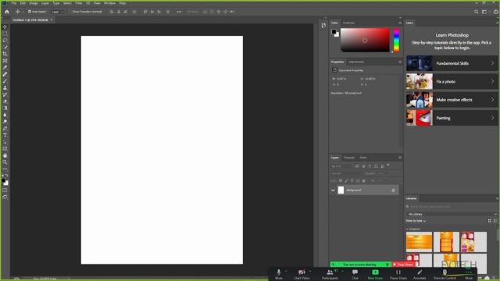Viewport: 500px width, 281px height.
Task: Click the Background layer lock icon
Action: [x=393, y=190]
